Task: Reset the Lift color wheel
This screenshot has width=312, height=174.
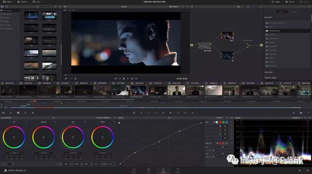Action: (x=26, y=122)
